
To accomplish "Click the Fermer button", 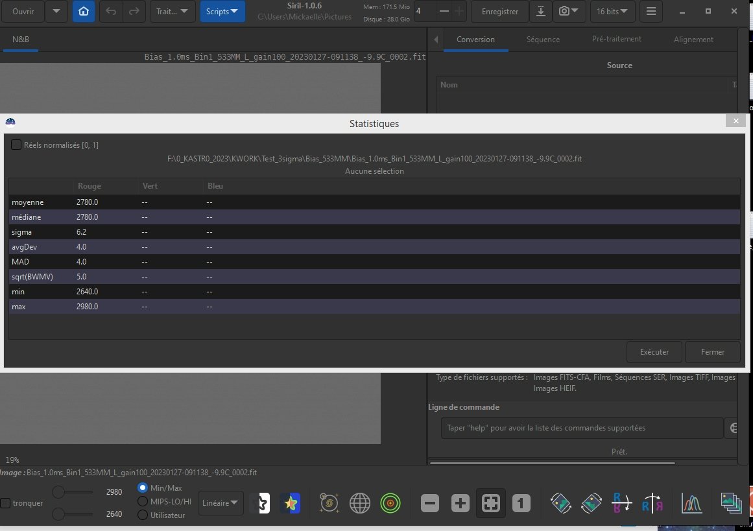I will (713, 352).
